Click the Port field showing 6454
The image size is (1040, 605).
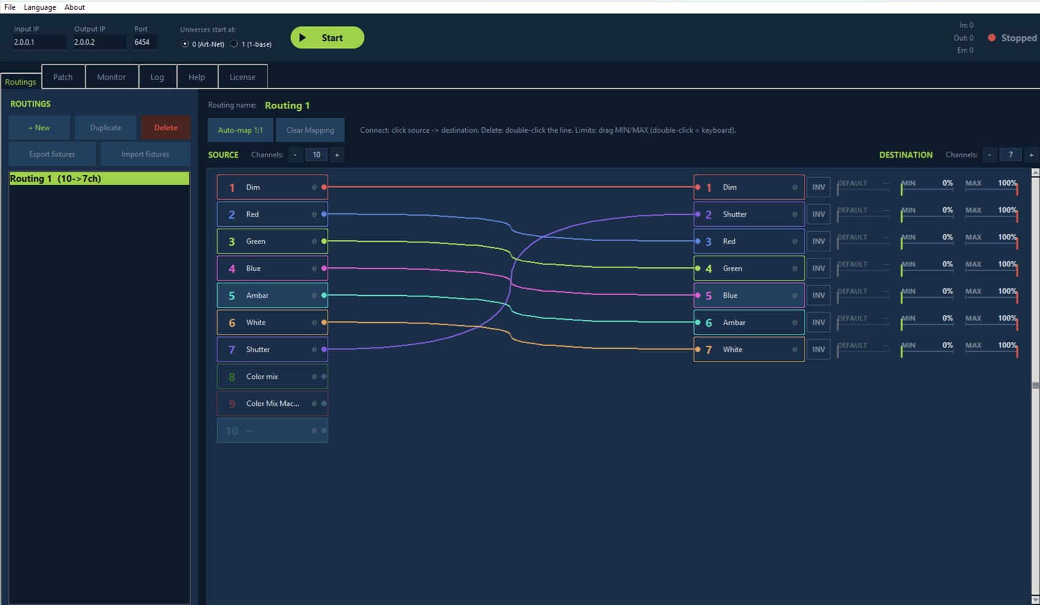145,42
